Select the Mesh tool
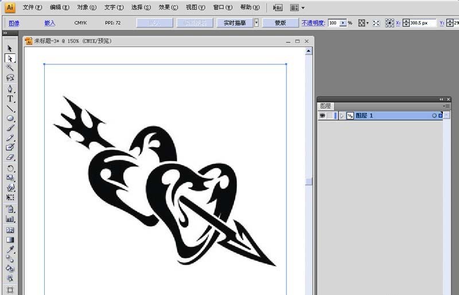Viewport: 459px width, 295px height. pos(10,230)
